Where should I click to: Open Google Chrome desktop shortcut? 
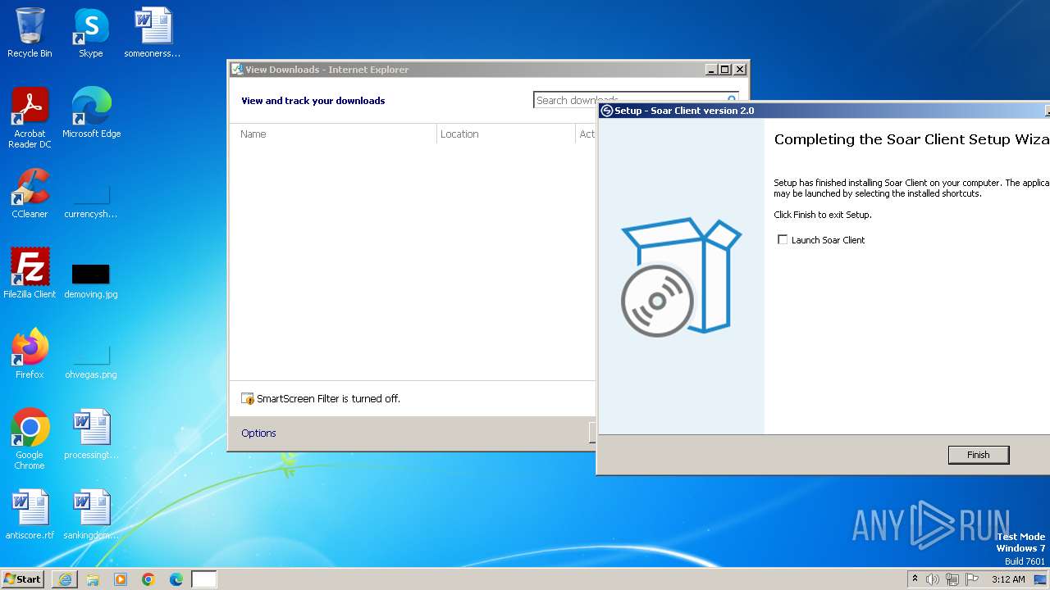click(30, 439)
